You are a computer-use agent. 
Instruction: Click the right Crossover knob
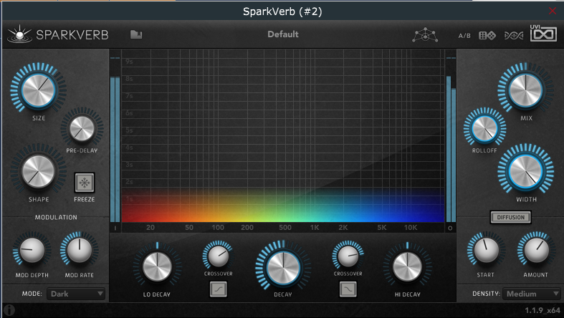click(x=348, y=256)
